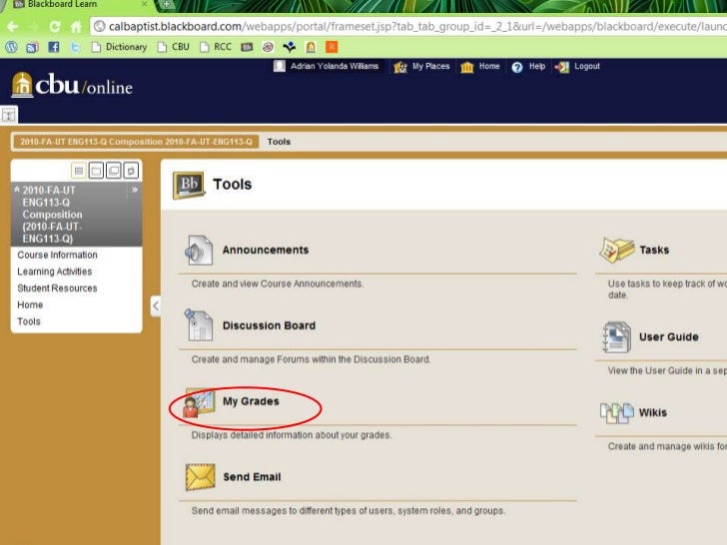Refresh the course menu icon
The width and height of the screenshot is (727, 545).
click(x=131, y=171)
